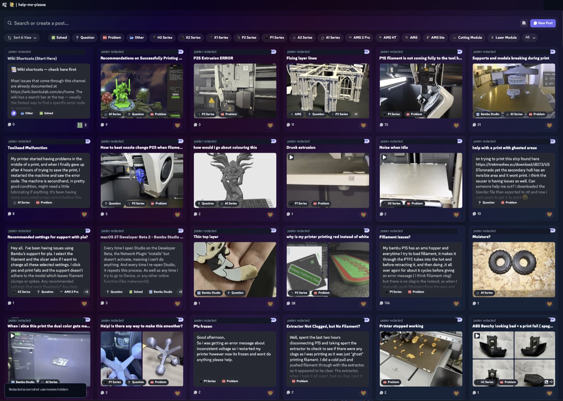Click the 136 comments icon on 'Filament issues?'

click(381, 303)
